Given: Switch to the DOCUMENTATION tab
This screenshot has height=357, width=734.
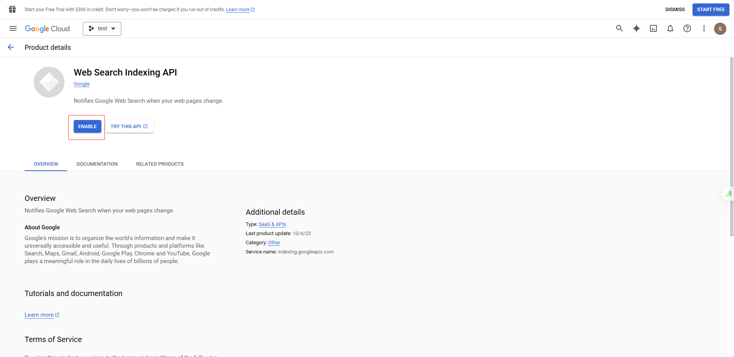Looking at the screenshot, I should pos(97,164).
